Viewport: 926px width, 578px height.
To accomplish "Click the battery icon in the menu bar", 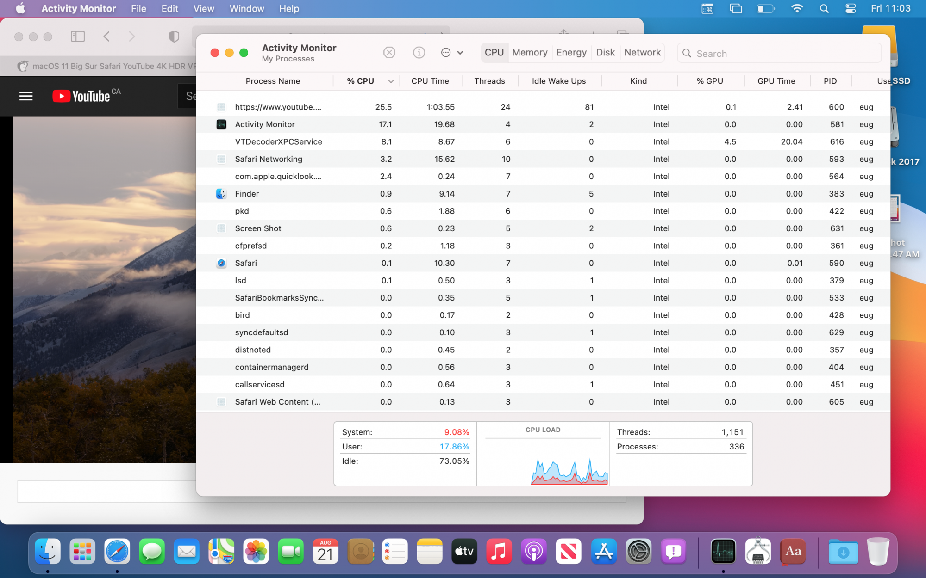I will (x=765, y=8).
